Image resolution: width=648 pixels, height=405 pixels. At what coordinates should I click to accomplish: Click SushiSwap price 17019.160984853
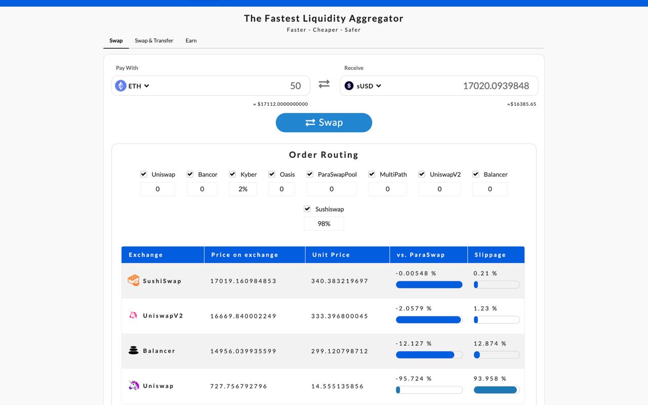click(x=244, y=281)
